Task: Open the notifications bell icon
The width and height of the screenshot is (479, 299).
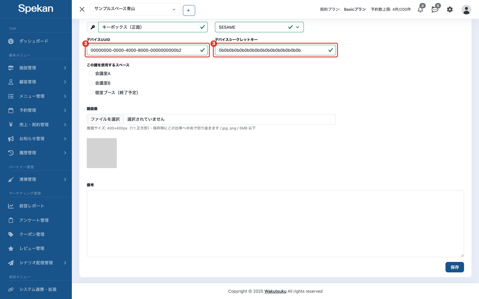Action: 420,9
